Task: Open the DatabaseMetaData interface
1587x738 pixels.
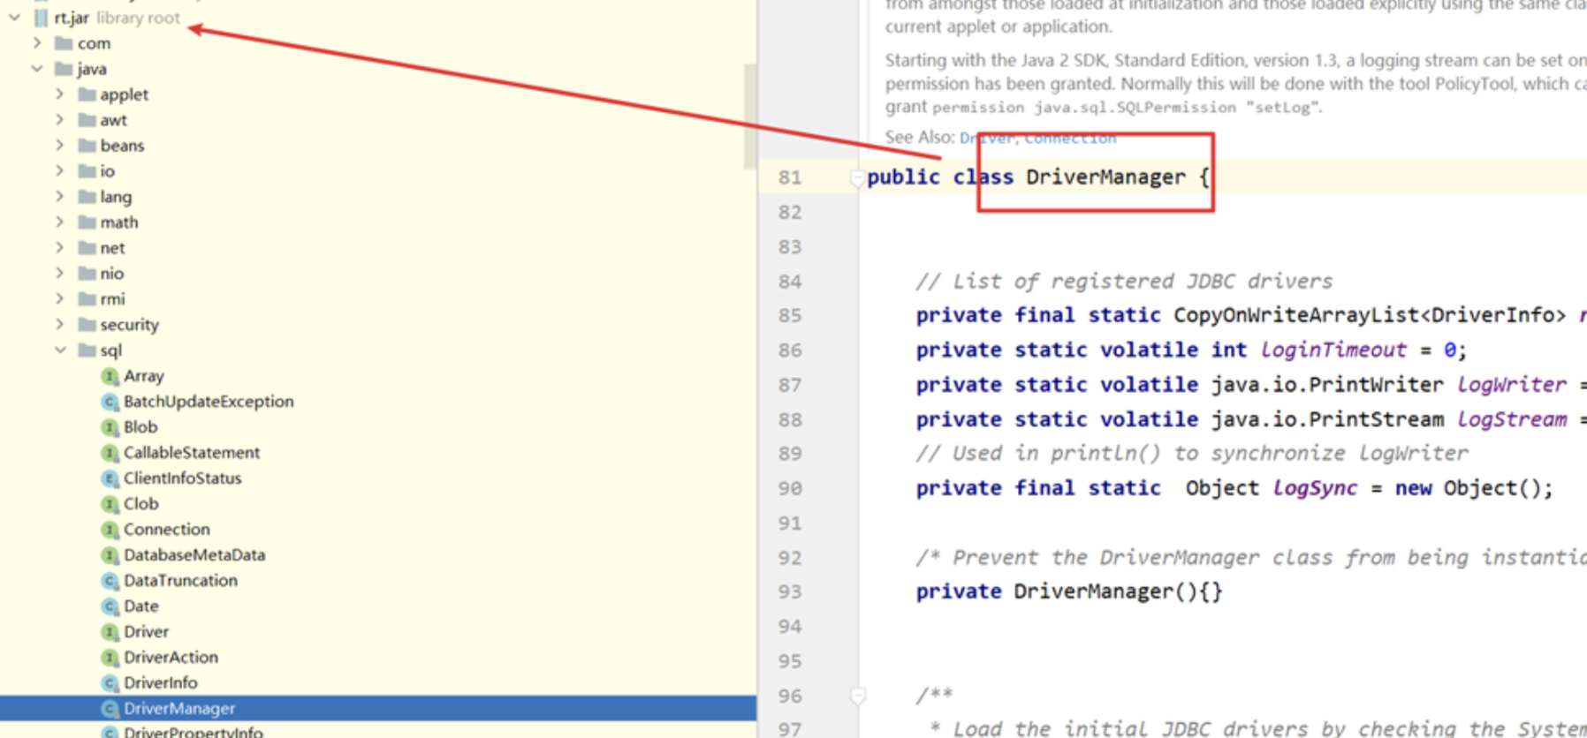Action: (194, 555)
